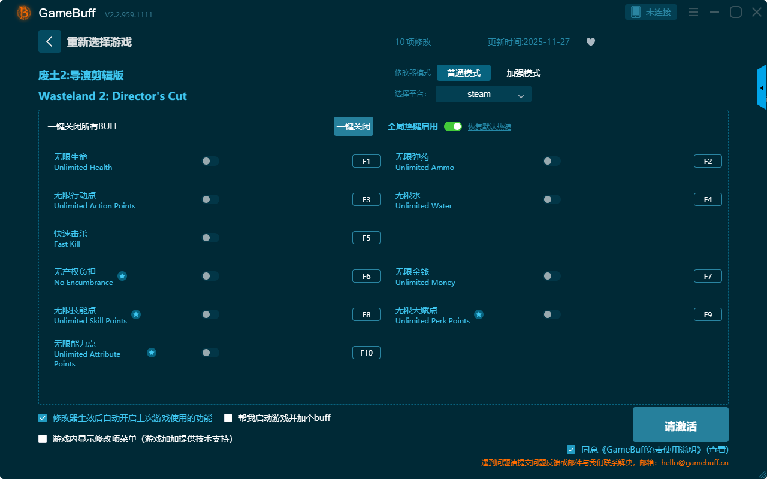
Task: Select 普通模式 normal mode tab
Action: pyautogui.click(x=464, y=73)
